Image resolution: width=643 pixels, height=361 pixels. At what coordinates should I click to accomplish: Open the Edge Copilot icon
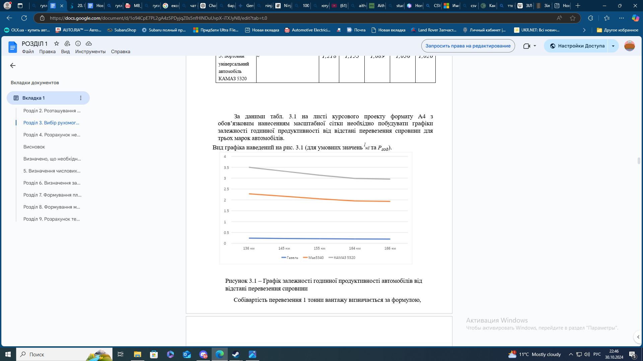635,18
